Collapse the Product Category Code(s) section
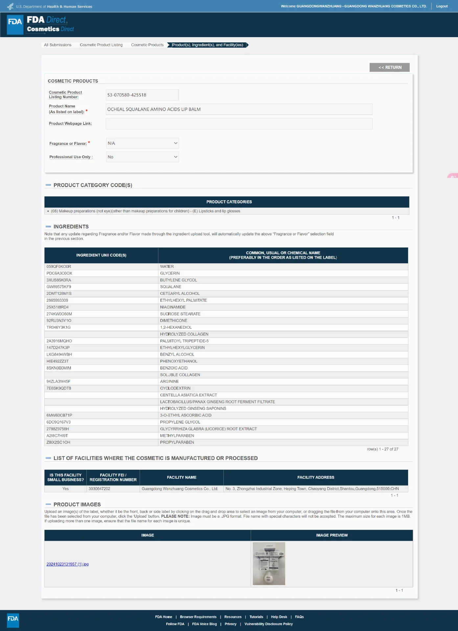The image size is (458, 631). [48, 185]
